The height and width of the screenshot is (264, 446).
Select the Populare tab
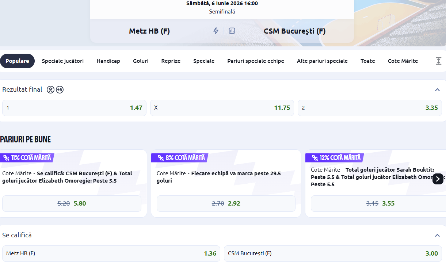17,61
